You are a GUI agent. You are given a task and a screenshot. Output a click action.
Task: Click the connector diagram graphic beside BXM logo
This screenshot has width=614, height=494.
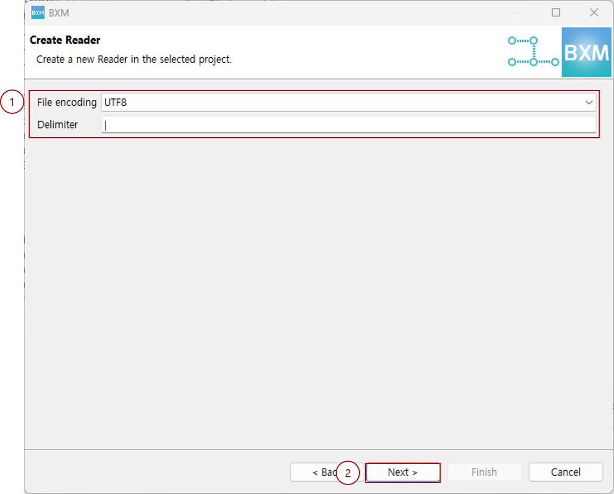pyautogui.click(x=533, y=51)
